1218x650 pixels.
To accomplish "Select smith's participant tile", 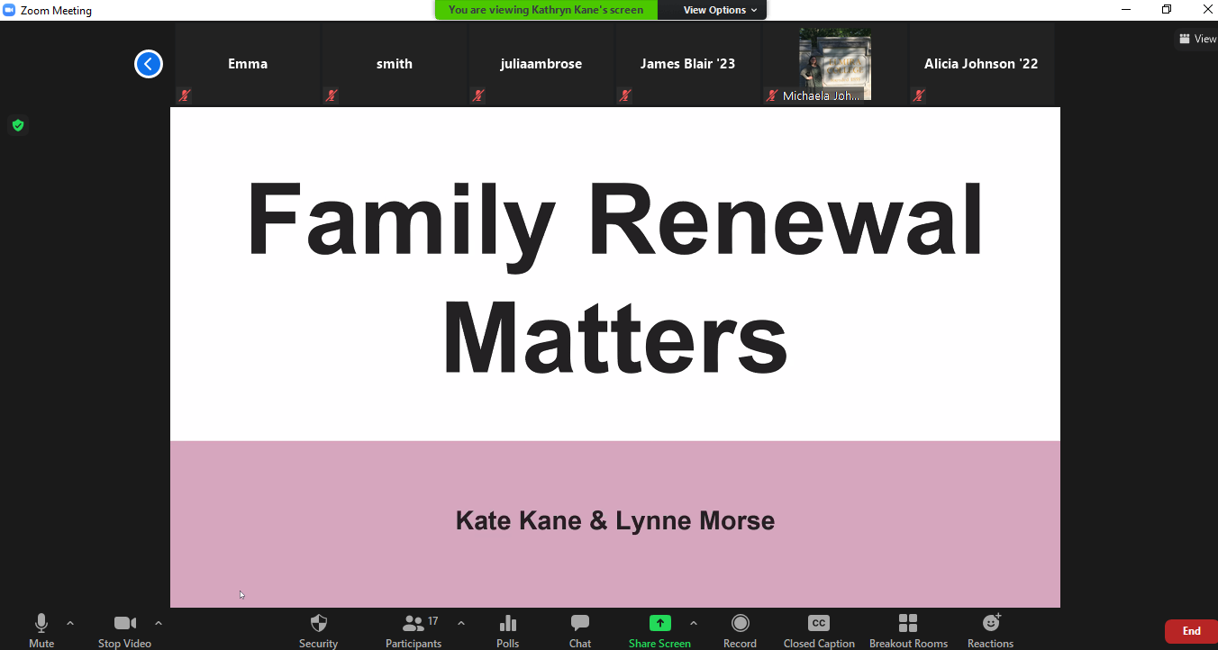I will pyautogui.click(x=395, y=65).
